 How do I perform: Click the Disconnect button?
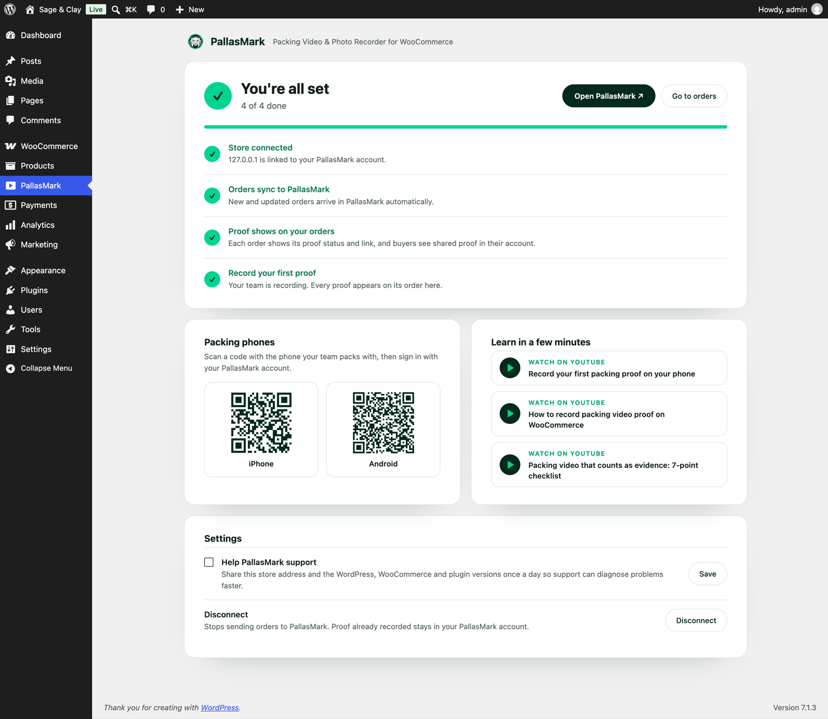(696, 620)
